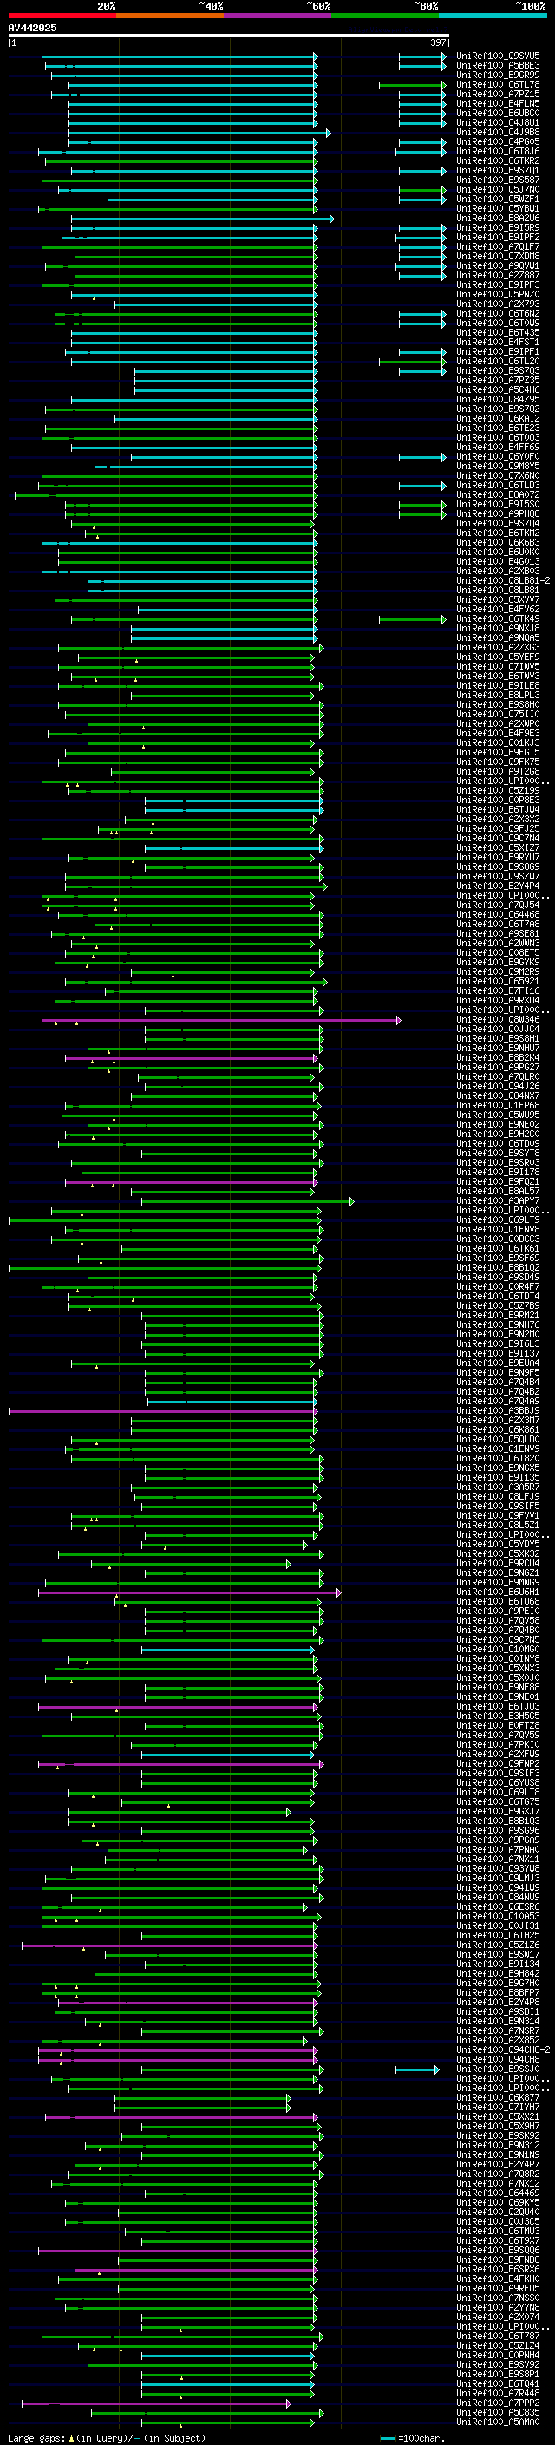Select hit label UniRef100_B9SK92

click(498, 2136)
